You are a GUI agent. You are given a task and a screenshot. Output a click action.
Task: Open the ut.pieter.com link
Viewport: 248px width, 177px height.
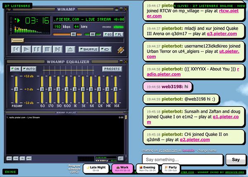coord(229,52)
